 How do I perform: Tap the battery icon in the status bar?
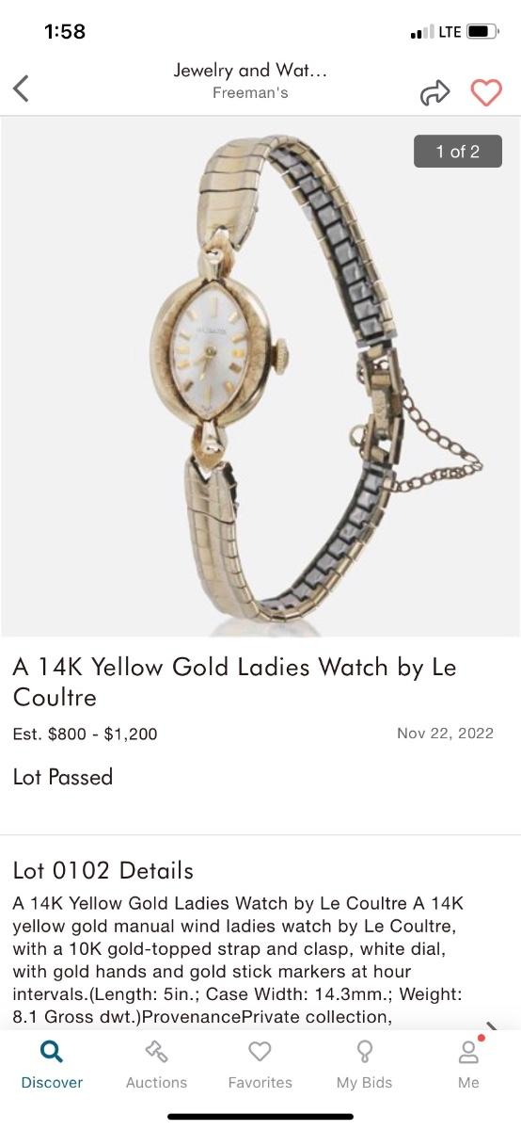pos(483,32)
